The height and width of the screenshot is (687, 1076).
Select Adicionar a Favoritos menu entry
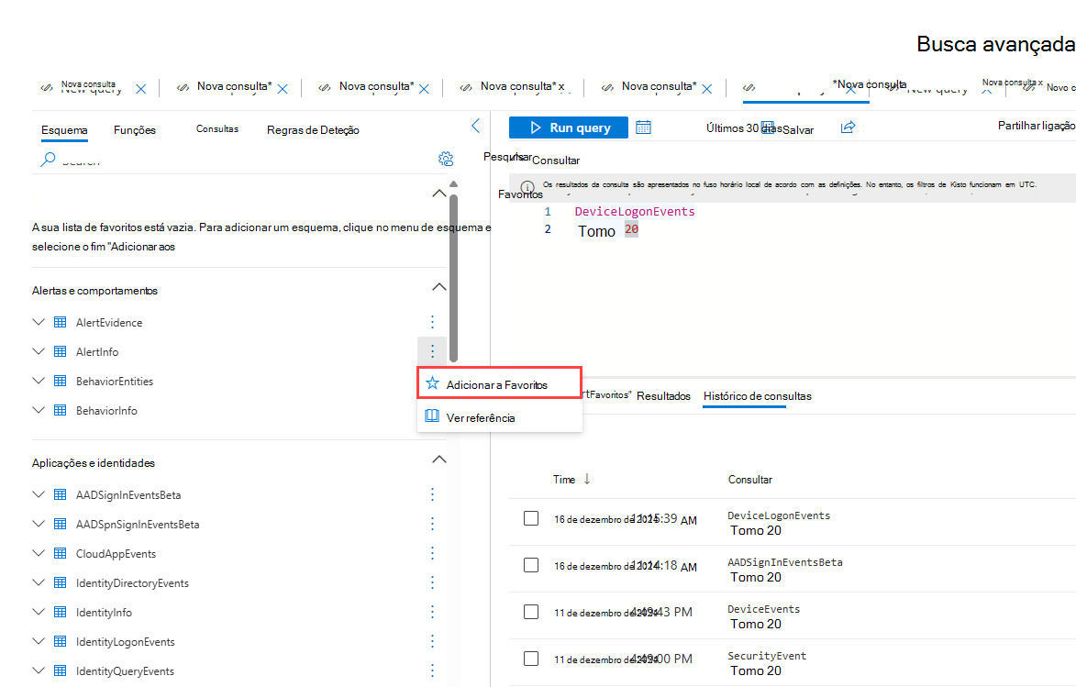[500, 384]
